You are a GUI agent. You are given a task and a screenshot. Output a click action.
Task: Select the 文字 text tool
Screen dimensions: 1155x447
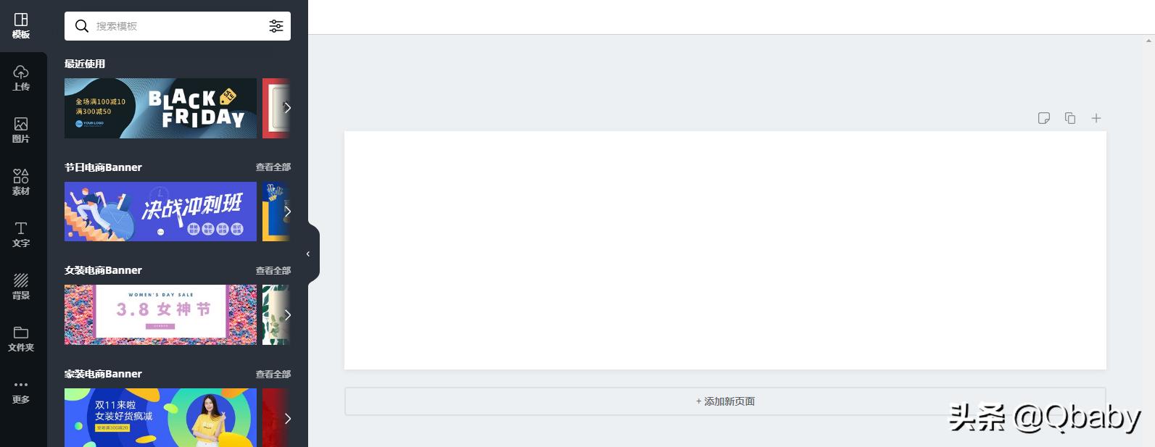[21, 235]
